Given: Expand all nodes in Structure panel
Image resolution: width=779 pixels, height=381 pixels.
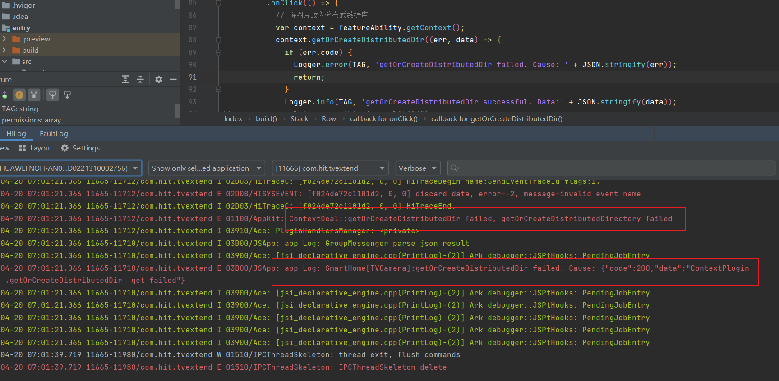Looking at the screenshot, I should click(125, 79).
